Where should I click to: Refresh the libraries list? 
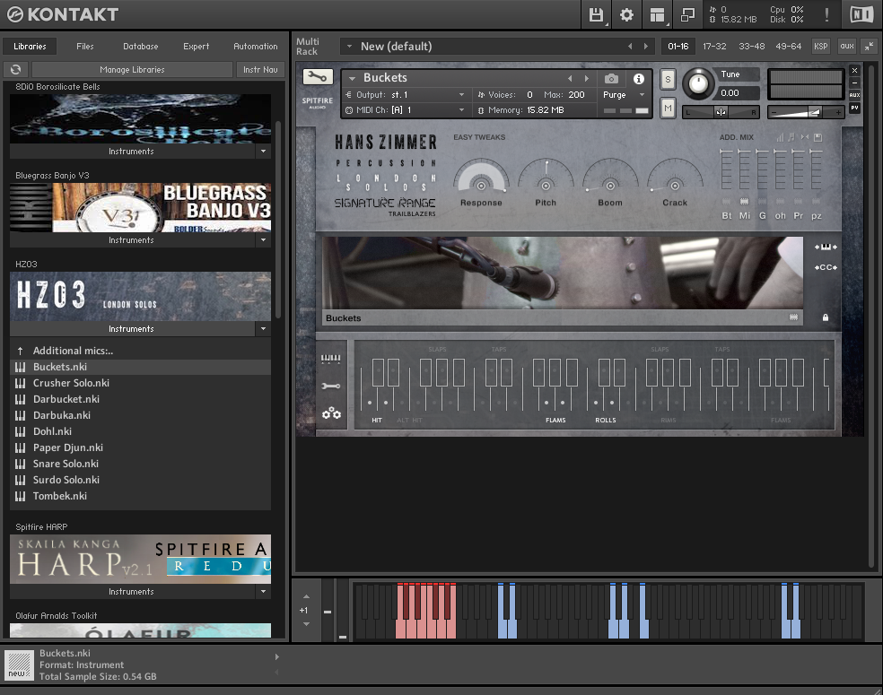(16, 69)
